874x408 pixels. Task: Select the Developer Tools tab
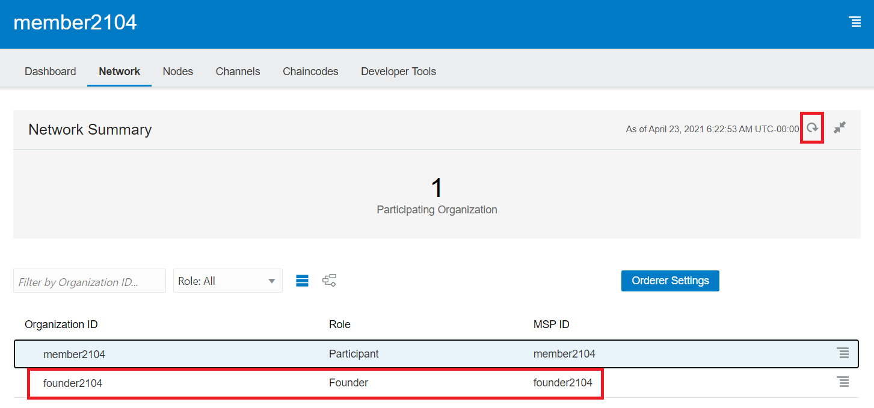coord(398,72)
